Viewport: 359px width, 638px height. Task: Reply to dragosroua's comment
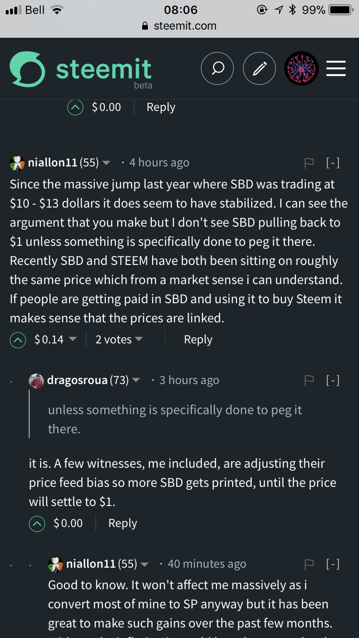click(x=123, y=523)
